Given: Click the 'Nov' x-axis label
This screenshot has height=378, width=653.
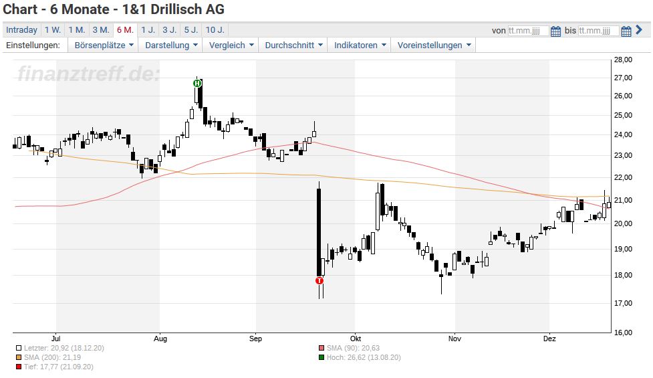Looking at the screenshot, I should point(454,339).
